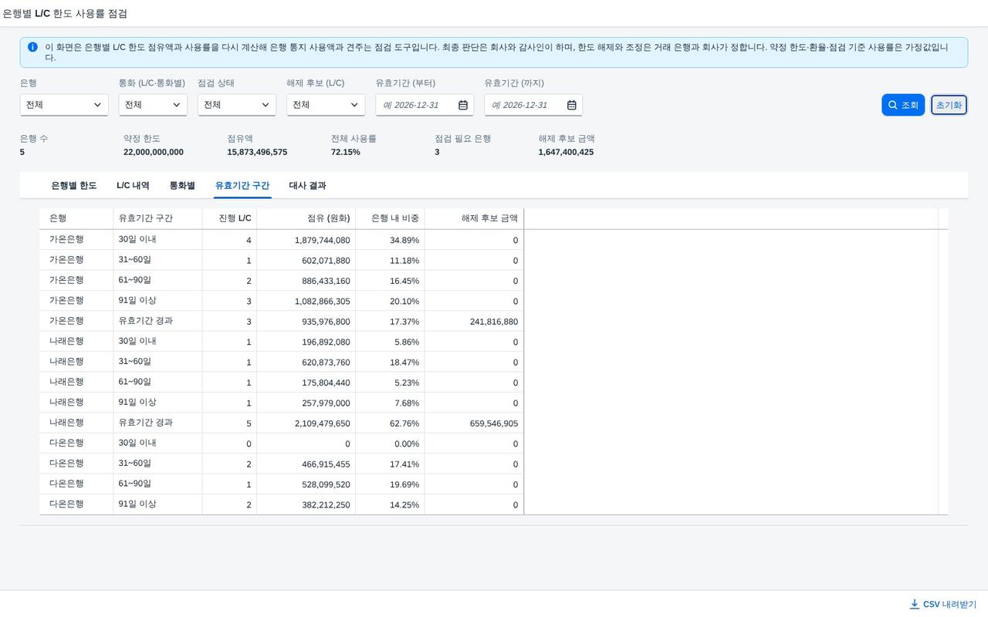The image size is (988, 617).
Task: Select the 382,212,250 점유 cell
Action: click(x=306, y=505)
